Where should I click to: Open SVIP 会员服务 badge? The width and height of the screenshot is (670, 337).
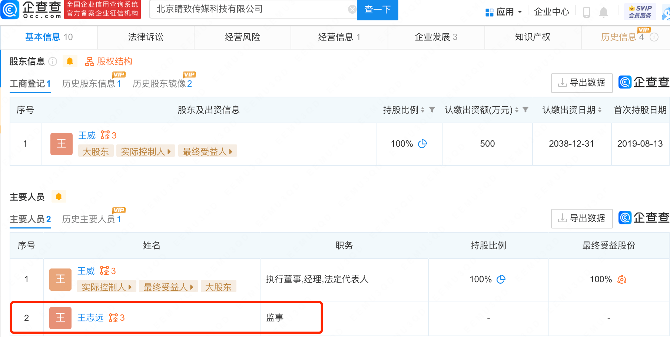coord(640,12)
